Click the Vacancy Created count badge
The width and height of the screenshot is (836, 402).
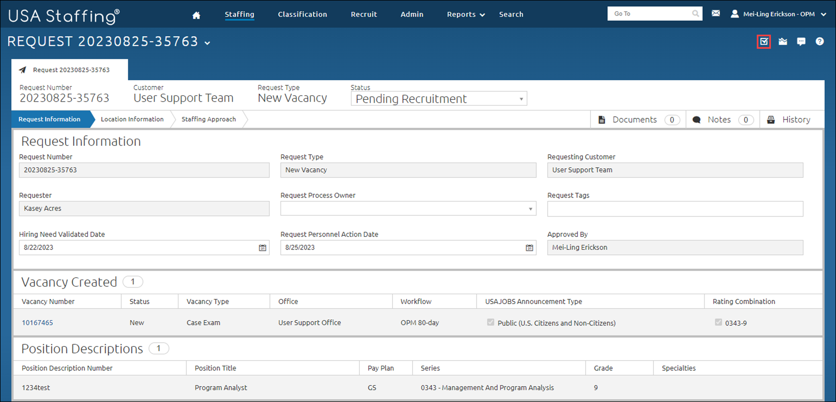[133, 282]
